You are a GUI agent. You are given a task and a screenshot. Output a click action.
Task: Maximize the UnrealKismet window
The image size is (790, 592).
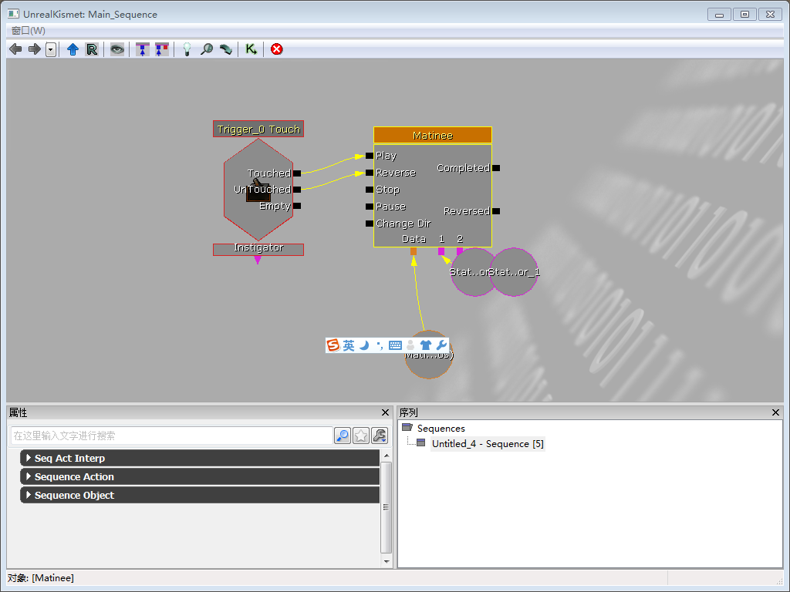[744, 15]
